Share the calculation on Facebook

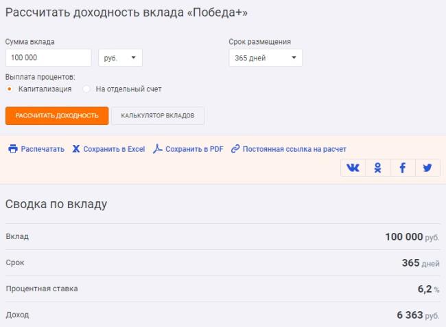403,168
